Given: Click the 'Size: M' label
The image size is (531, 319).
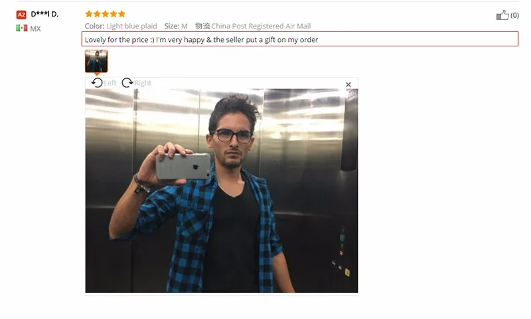Looking at the screenshot, I should pos(176,26).
